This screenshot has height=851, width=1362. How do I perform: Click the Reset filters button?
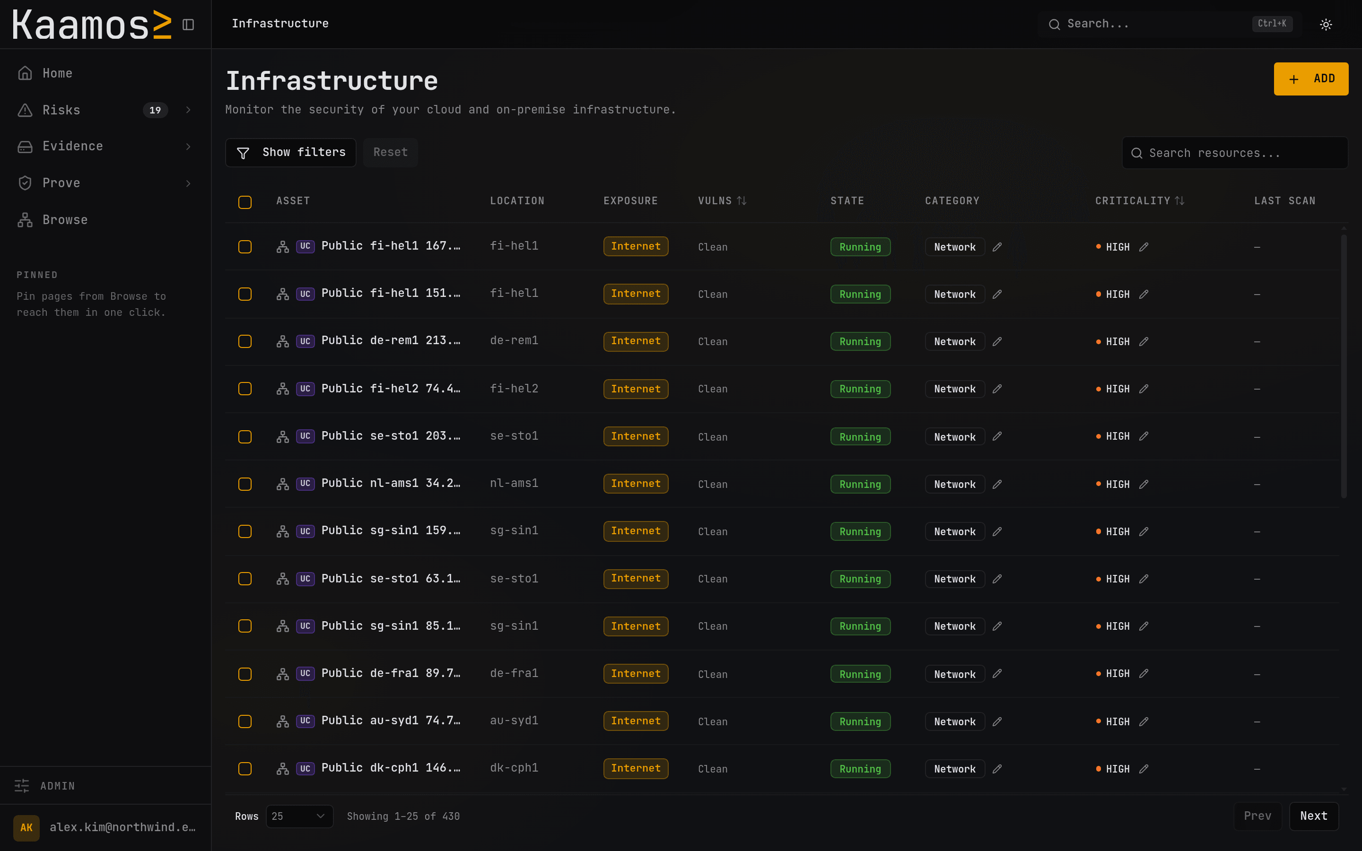pos(390,153)
